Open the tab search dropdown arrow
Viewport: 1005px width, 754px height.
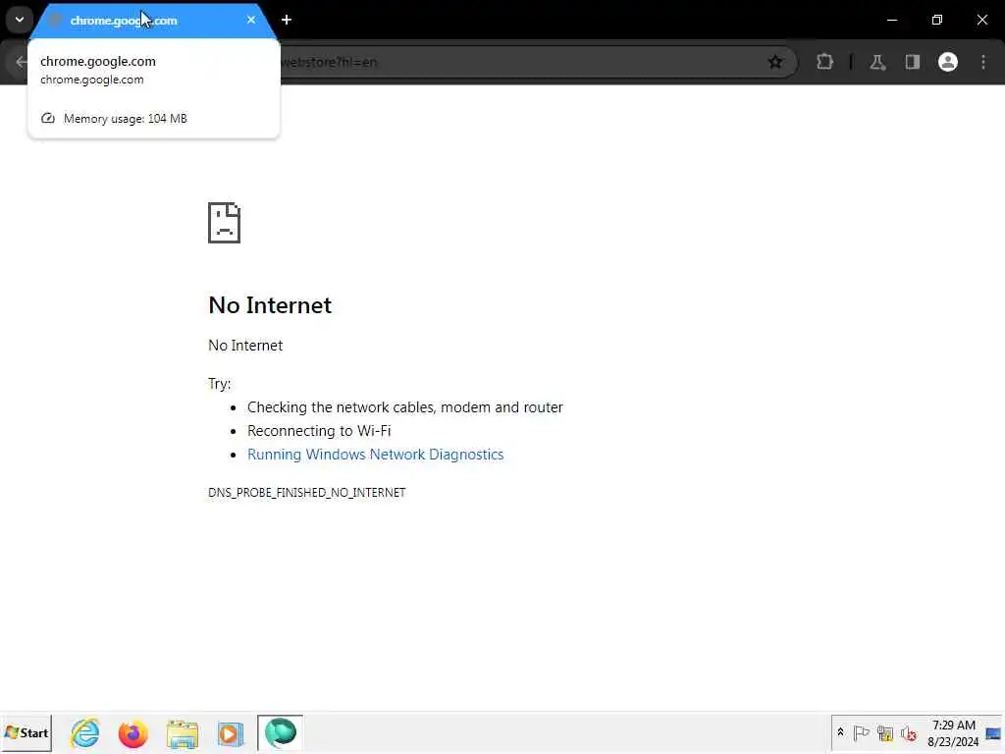point(20,20)
